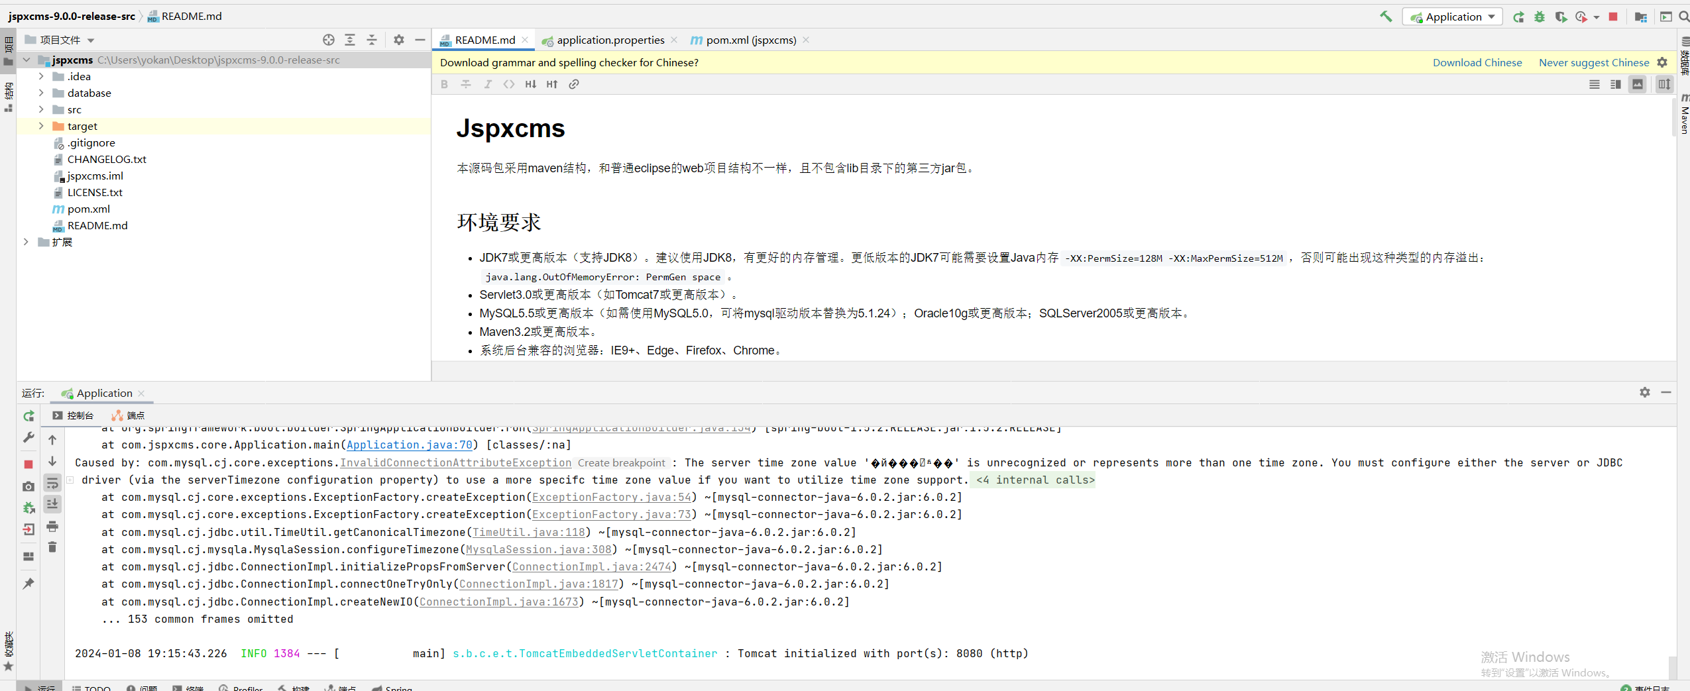Increase markdown header level
The height and width of the screenshot is (691, 1690).
552,84
